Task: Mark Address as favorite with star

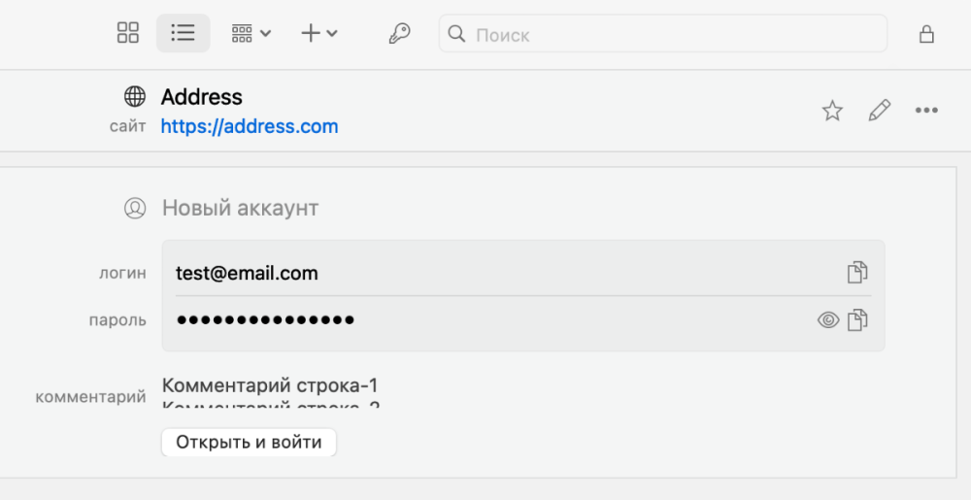Action: click(x=832, y=111)
